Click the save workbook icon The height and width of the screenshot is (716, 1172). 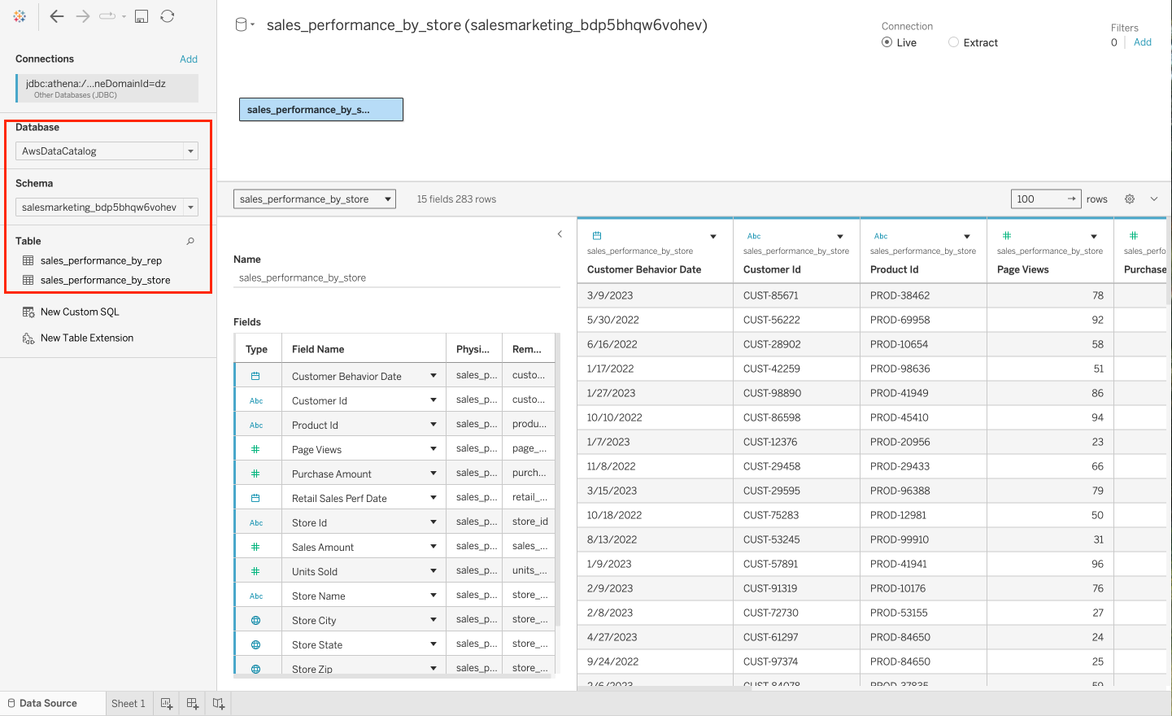pos(142,16)
